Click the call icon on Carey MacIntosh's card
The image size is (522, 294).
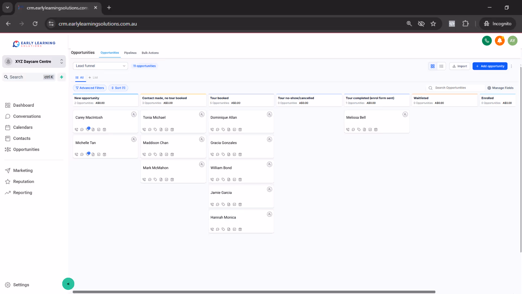(x=76, y=130)
